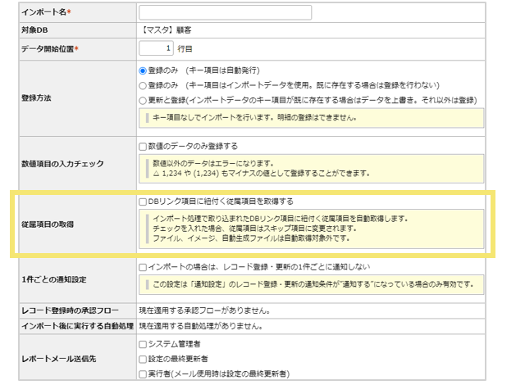Check the システム管理者 recipient box
The image size is (525, 385).
[x=143, y=344]
